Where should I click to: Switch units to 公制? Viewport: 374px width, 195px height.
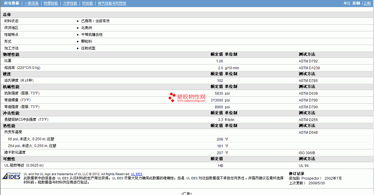coord(367,3)
